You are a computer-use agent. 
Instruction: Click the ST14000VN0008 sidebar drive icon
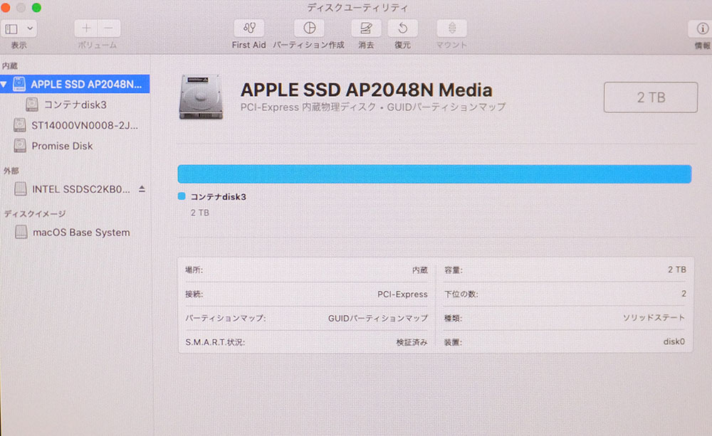[19, 124]
